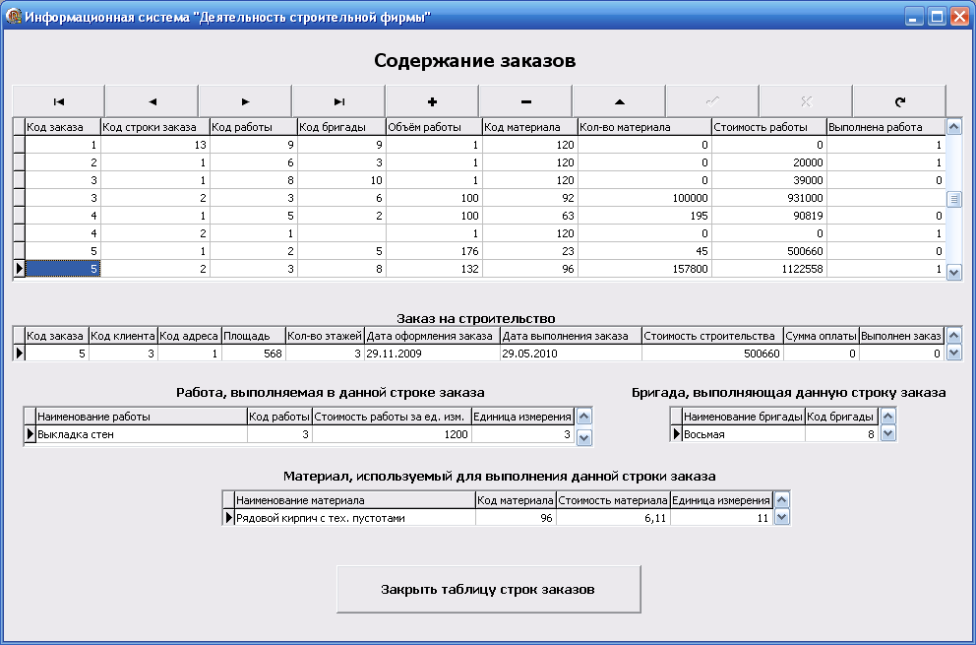Select material quantity cell 100000
This screenshot has height=645, width=976.
[x=644, y=198]
